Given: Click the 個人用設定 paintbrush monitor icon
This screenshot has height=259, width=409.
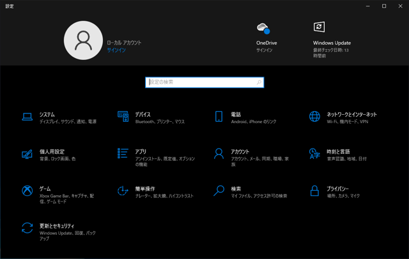Looking at the screenshot, I should [27, 154].
